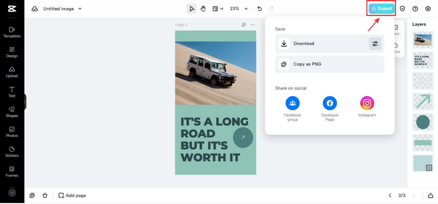Open the 23% zoom level dropdown
This screenshot has width=438, height=204.
point(239,9)
